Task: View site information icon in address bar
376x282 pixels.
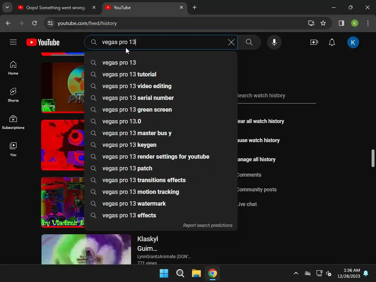Action: coord(50,23)
